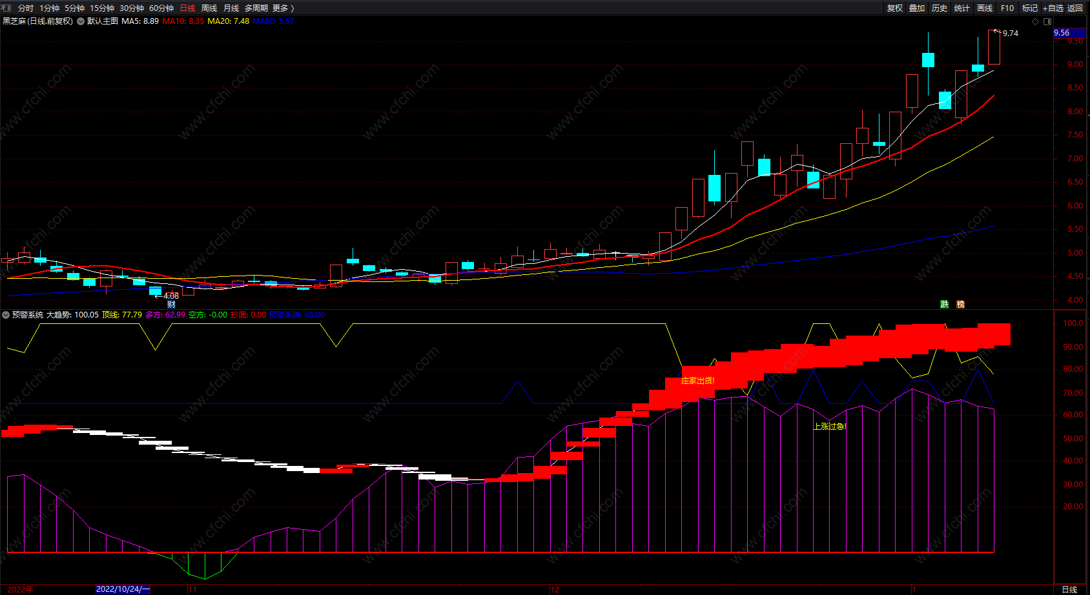Viewport: 1090px width, 595px height.
Task: Collapse the sidebar panel icon at top-left
Action: 6,8
